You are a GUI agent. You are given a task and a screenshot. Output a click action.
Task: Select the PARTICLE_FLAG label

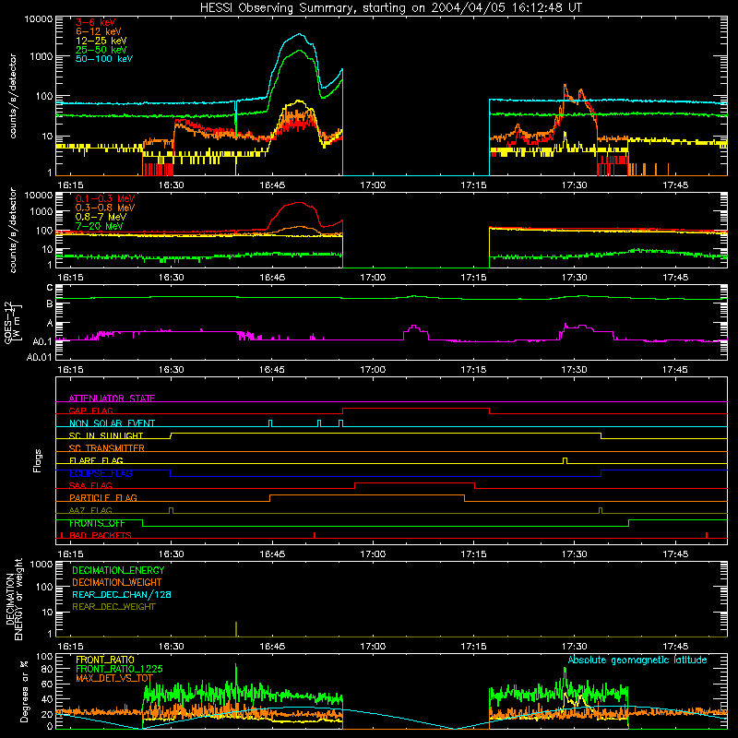tap(103, 498)
